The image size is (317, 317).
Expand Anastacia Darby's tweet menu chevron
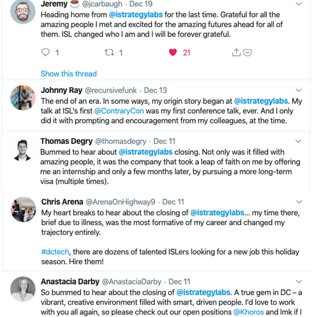point(299,282)
